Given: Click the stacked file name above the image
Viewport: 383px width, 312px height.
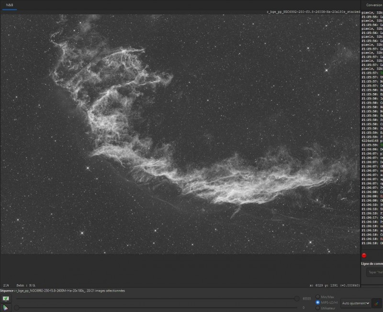Looking at the screenshot, I should (x=314, y=11).
